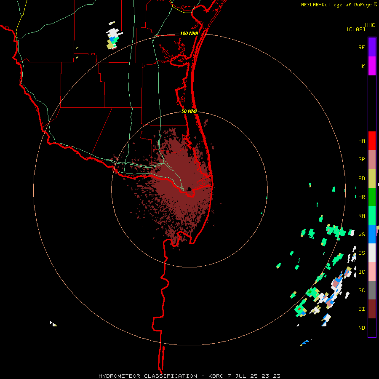Viewport: 379px width, 379px height.
Task: Click the RA legend label
Action: 361,216
